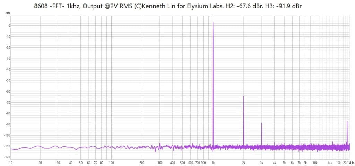Click the 200 label on the frequency axis

(142, 163)
